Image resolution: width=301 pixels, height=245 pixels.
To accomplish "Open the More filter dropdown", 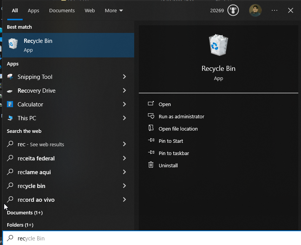I will [x=114, y=11].
